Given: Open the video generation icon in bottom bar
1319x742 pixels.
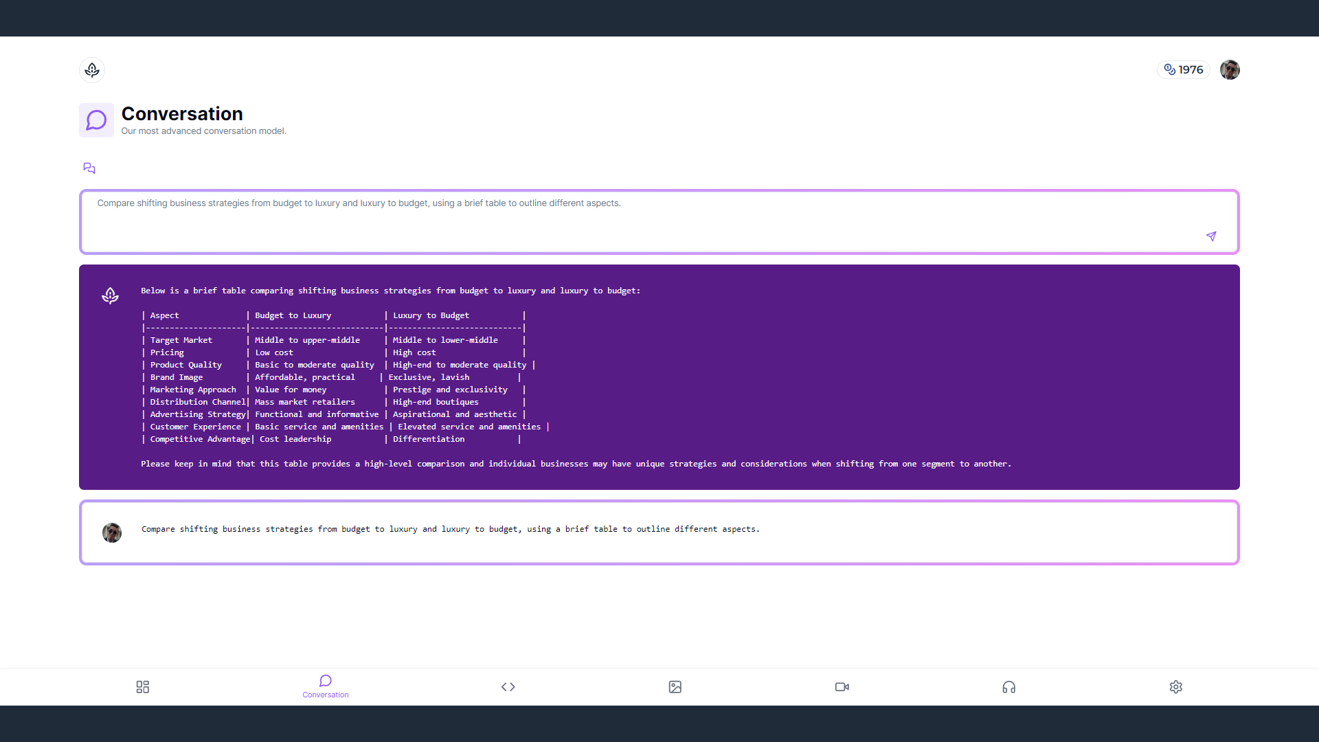Looking at the screenshot, I should 842,687.
